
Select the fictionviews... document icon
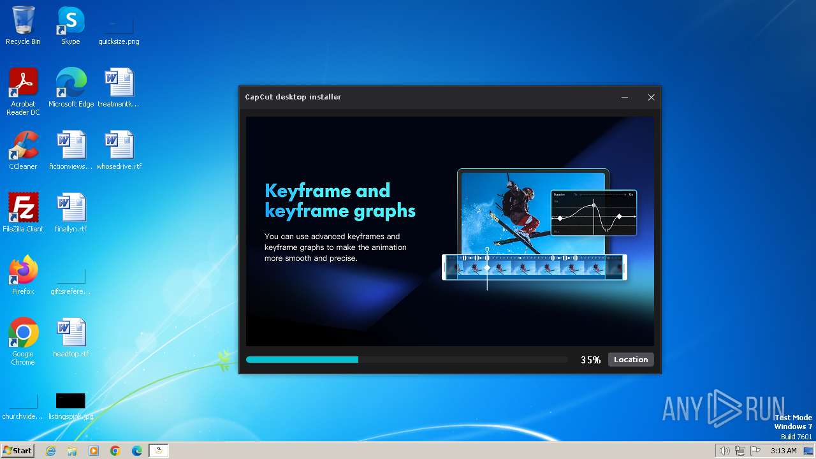(x=71, y=150)
